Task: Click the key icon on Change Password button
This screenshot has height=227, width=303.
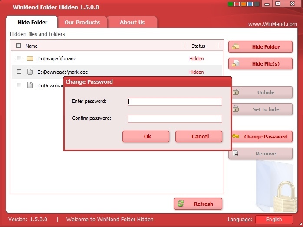Action: point(236,136)
